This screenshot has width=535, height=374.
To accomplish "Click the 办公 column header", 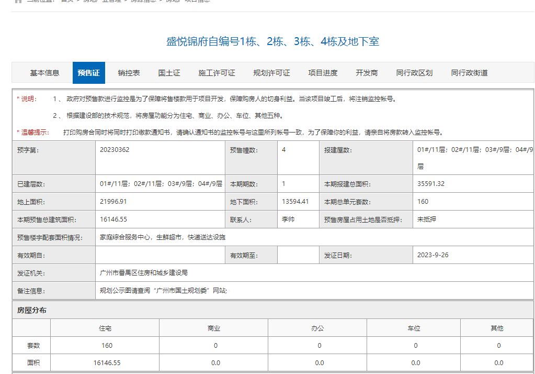I will (317, 328).
